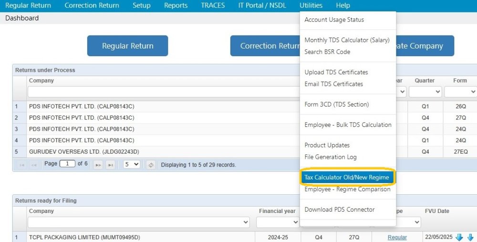
Task: Open the TRACES menu
Action: 213,5
